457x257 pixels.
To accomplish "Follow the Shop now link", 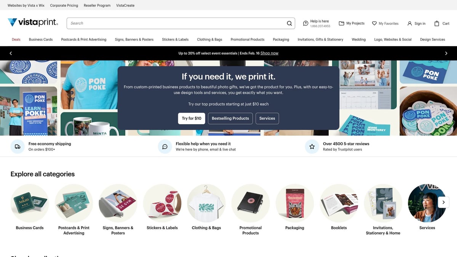I will [269, 53].
